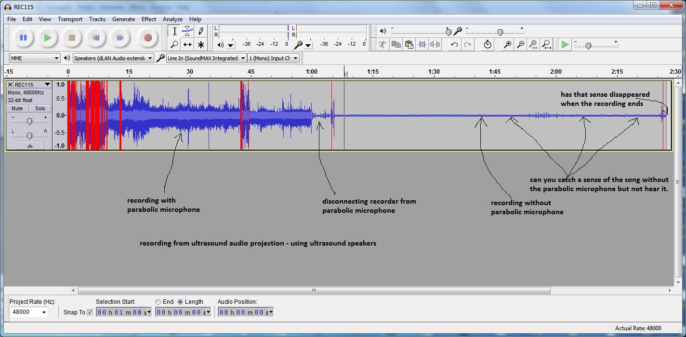Select the Draw pencil tool

coord(201,31)
